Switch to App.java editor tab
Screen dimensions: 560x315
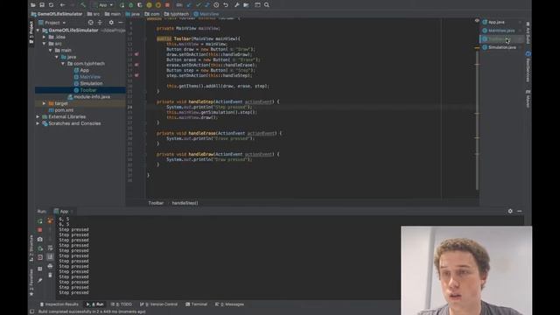[496, 22]
